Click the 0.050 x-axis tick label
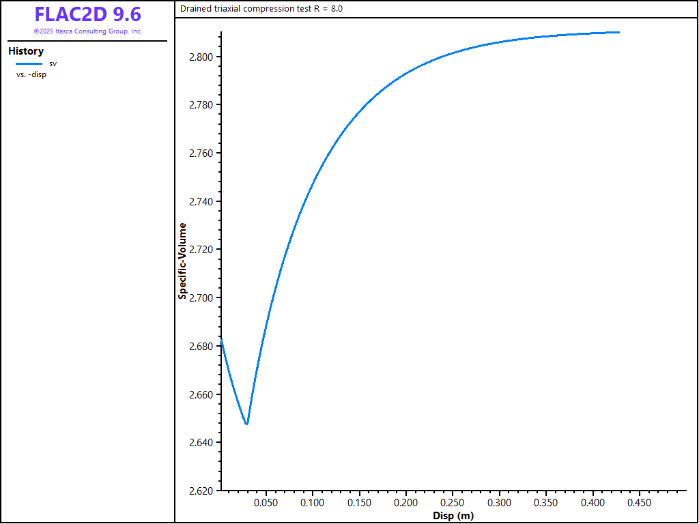This screenshot has width=699, height=524. 266,503
